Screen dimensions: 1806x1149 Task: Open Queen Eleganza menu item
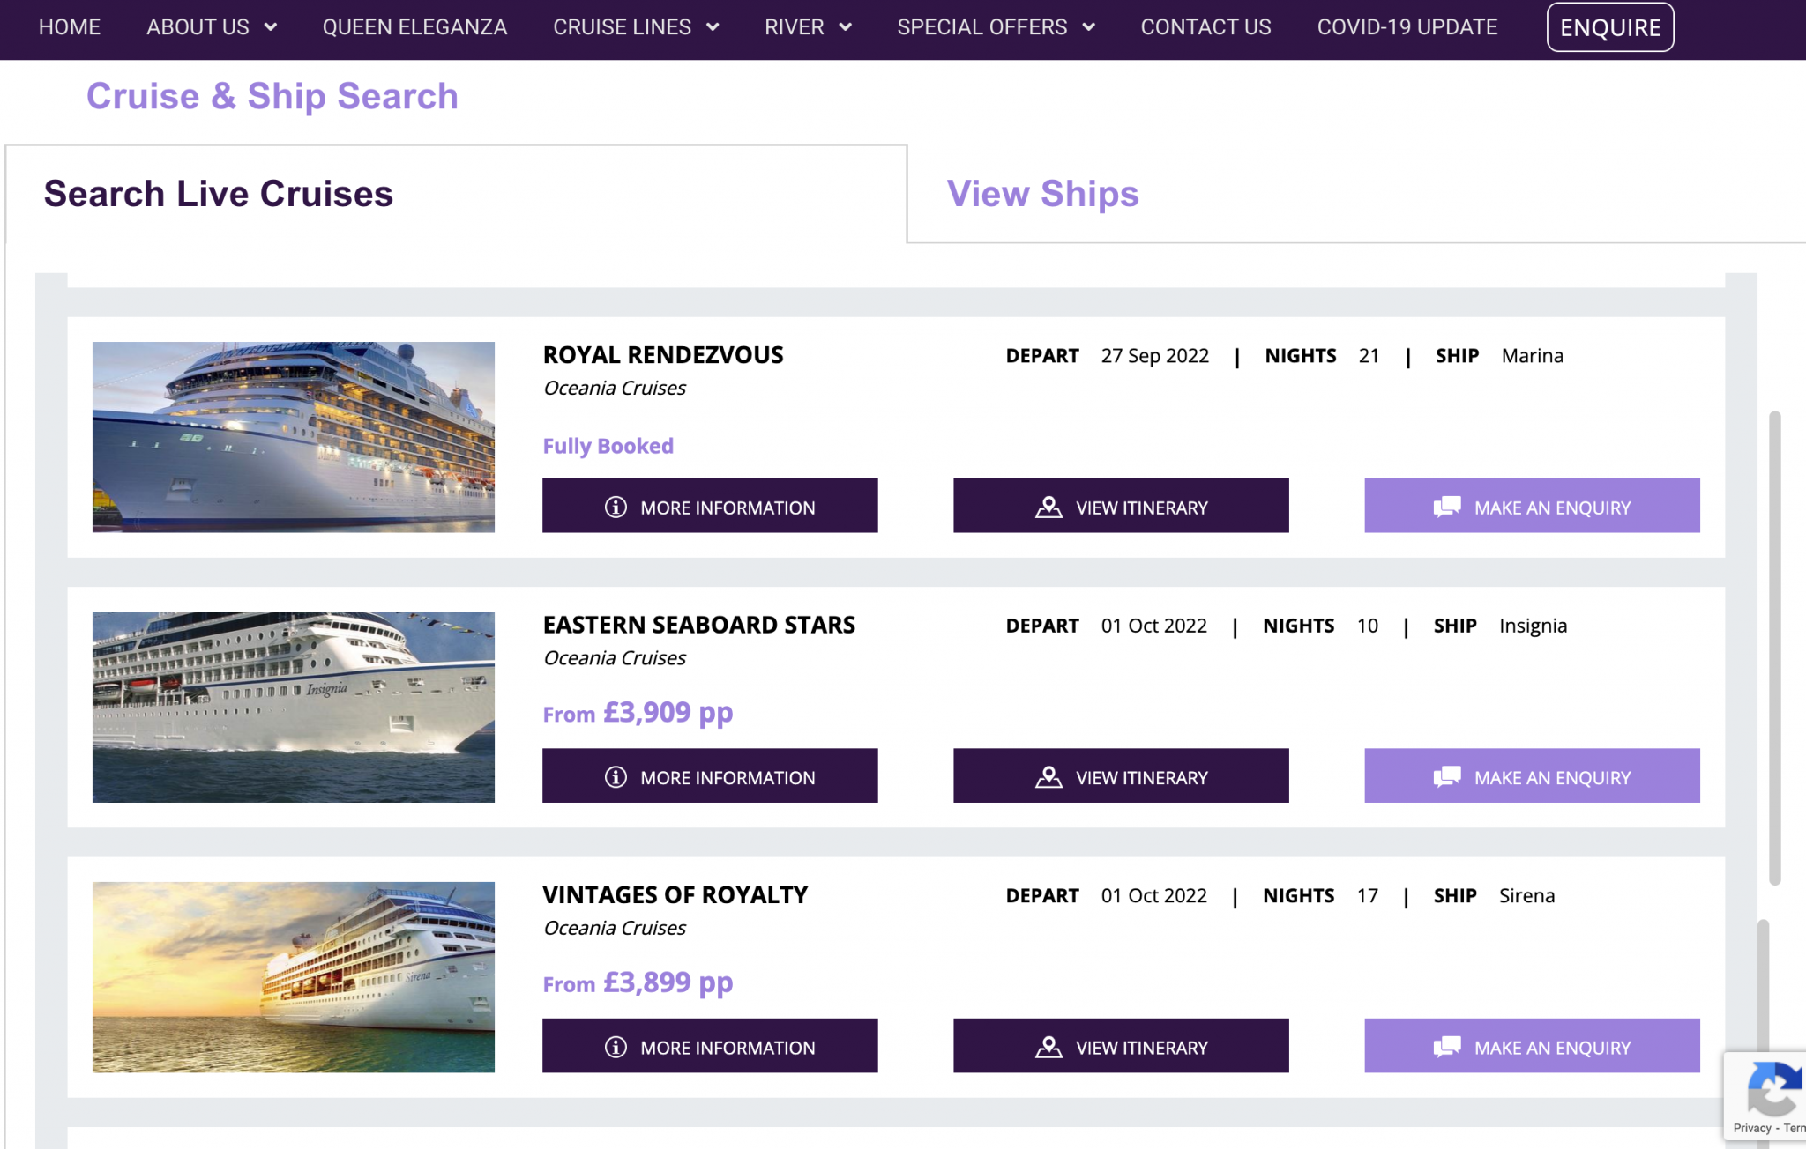click(x=414, y=27)
